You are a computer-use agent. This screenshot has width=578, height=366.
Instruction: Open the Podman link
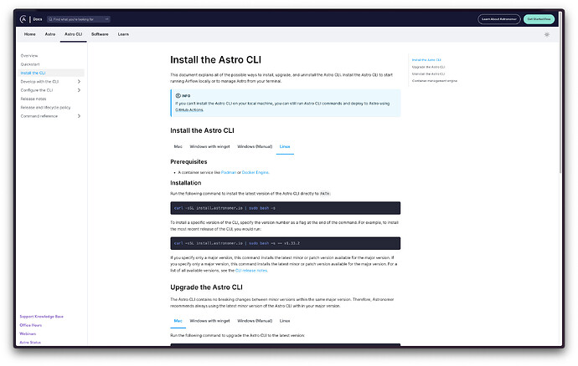point(229,172)
